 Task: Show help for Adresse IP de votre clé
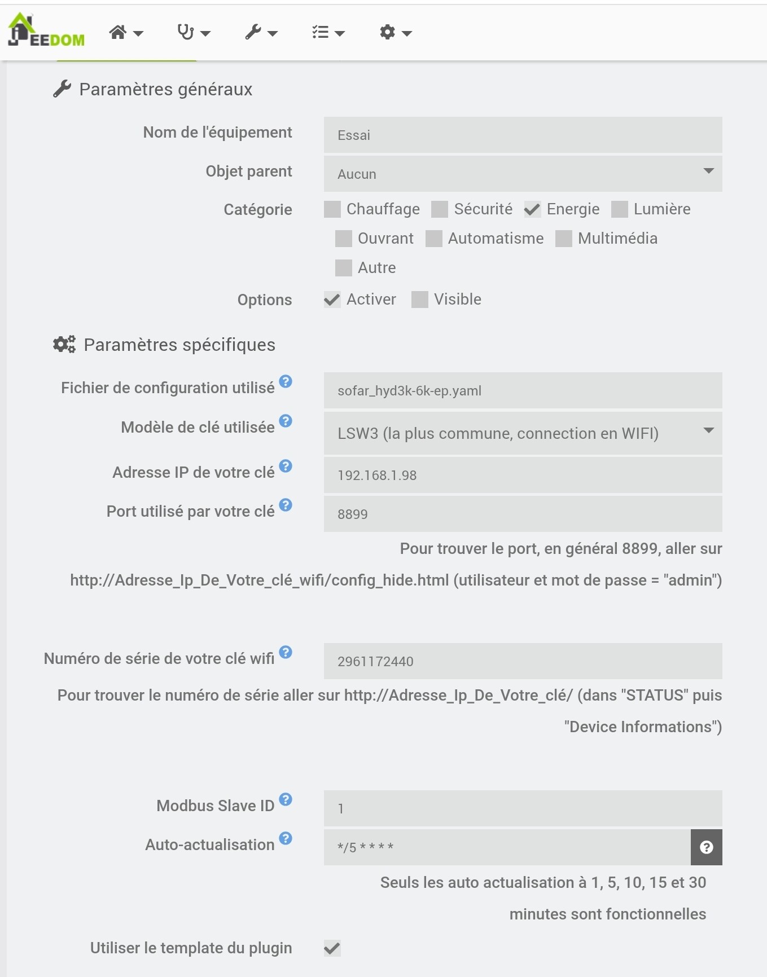[286, 467]
